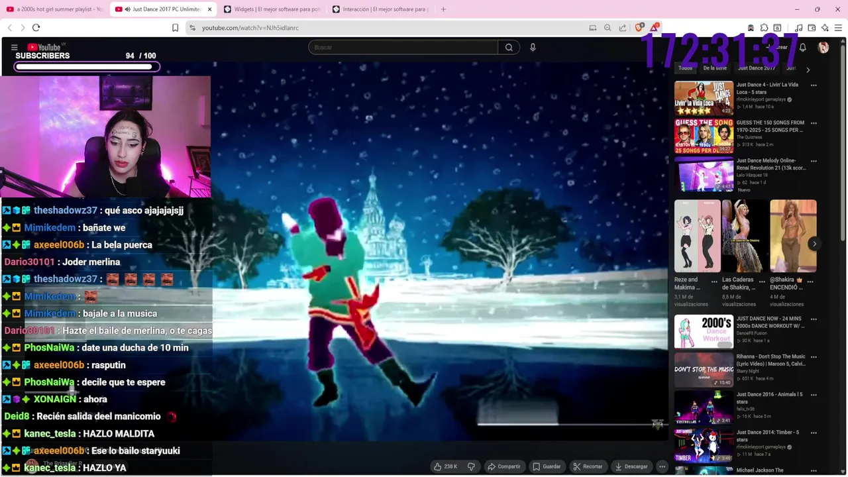848x477 pixels.
Task: Click the Recortar clip button
Action: tap(588, 466)
